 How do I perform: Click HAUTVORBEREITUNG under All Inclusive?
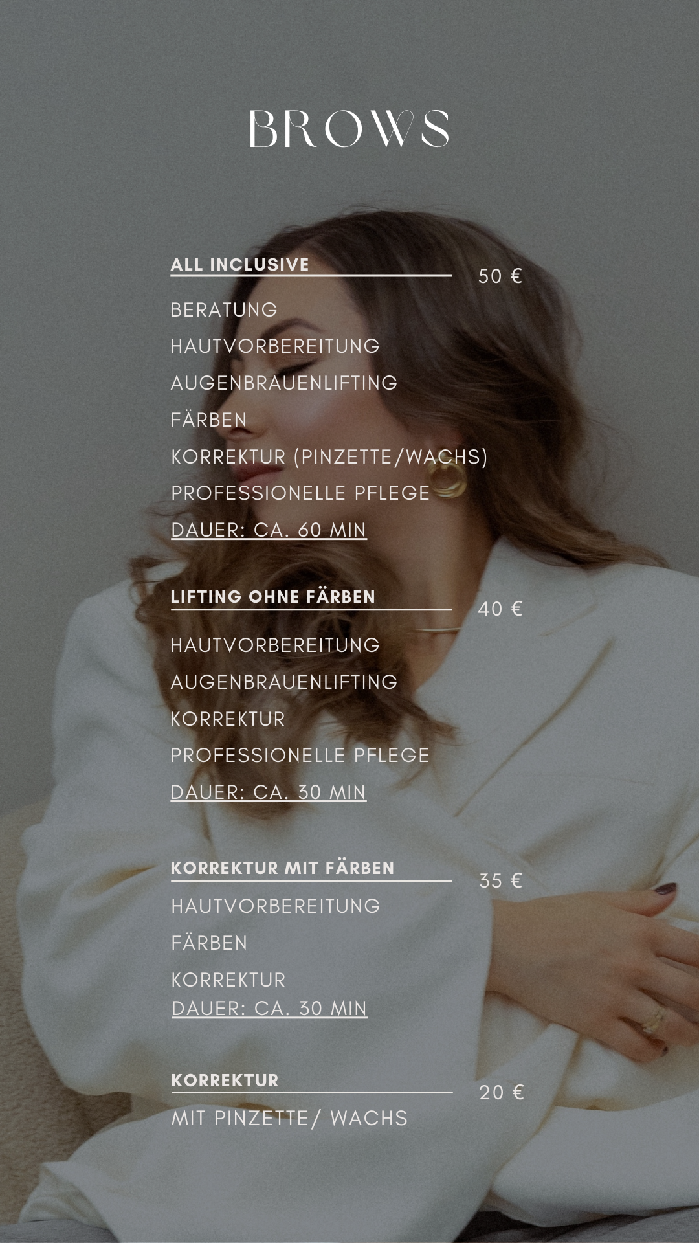click(x=275, y=346)
